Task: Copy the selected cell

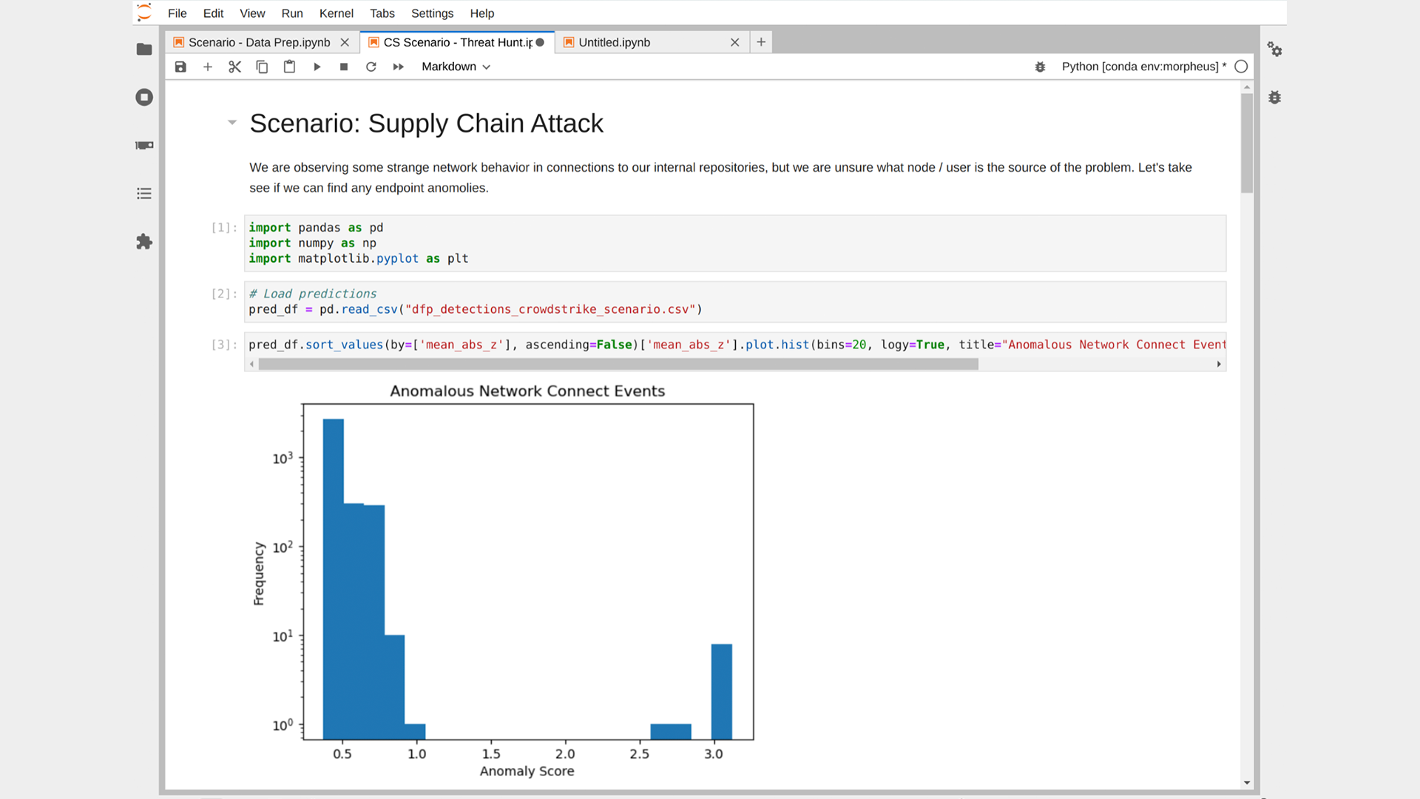Action: pyautogui.click(x=262, y=67)
